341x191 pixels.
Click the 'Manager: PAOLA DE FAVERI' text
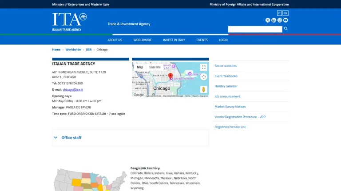[x=71, y=107]
